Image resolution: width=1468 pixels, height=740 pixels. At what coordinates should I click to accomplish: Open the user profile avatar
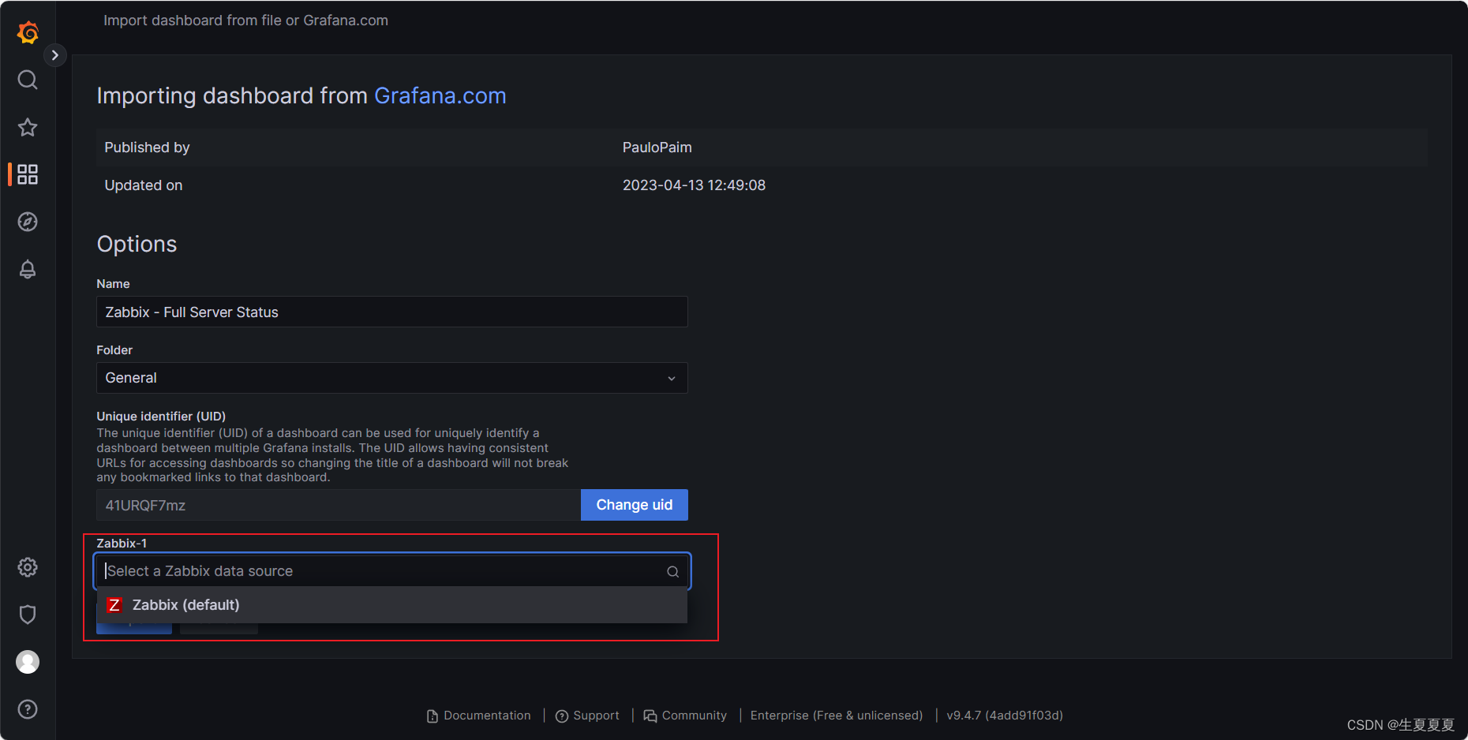click(x=28, y=662)
